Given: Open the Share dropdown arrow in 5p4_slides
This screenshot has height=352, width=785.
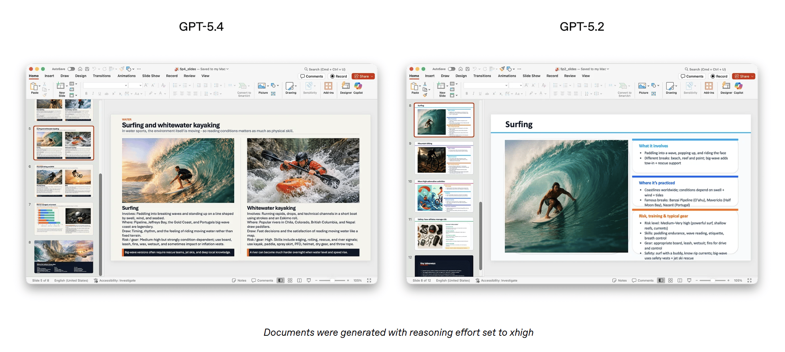Looking at the screenshot, I should click(372, 77).
